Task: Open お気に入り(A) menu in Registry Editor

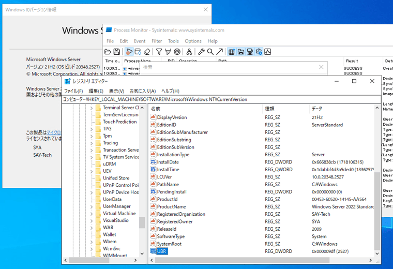Action: coord(143,91)
